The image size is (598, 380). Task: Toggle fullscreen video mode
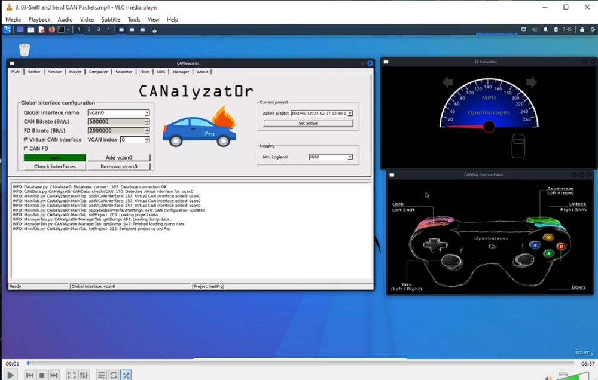click(x=71, y=375)
